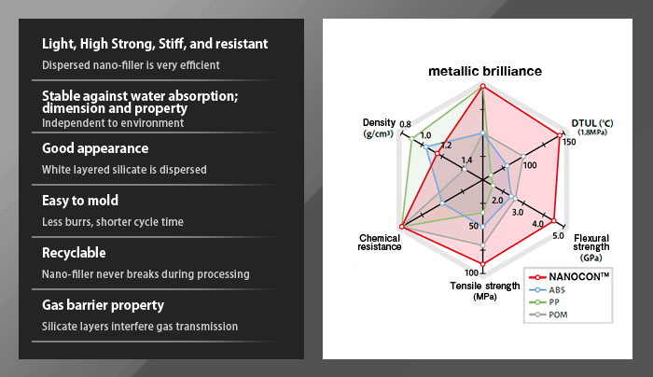
Task: Click the Chemical resistance vertex point
Action: 402,227
